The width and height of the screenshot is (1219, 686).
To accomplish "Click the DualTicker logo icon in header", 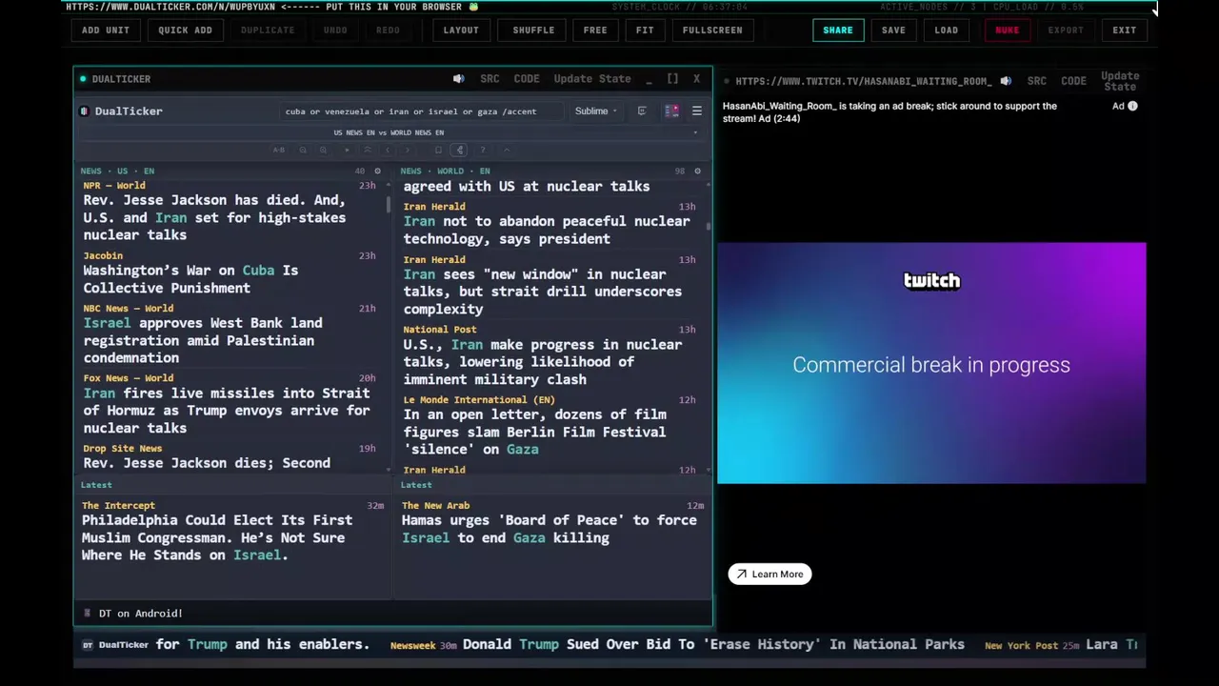I will (86, 111).
